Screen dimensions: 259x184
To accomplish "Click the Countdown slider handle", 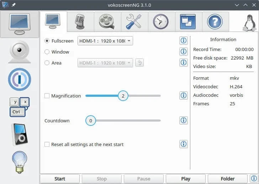I will point(91,121).
